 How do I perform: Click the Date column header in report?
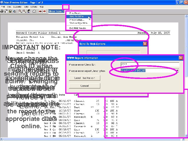pos(62,95)
